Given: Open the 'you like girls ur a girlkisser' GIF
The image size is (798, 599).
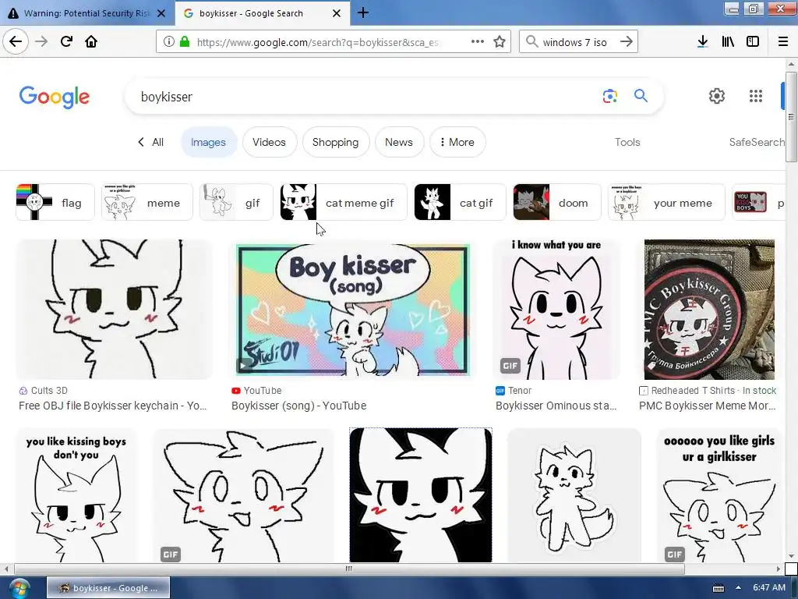Looking at the screenshot, I should click(719, 495).
